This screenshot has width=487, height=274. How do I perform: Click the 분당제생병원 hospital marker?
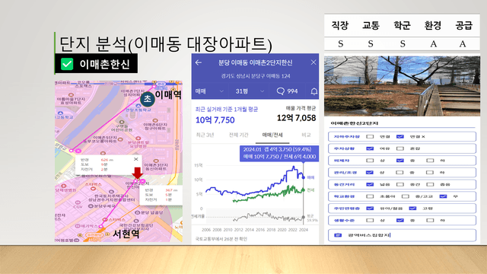pos(63,186)
